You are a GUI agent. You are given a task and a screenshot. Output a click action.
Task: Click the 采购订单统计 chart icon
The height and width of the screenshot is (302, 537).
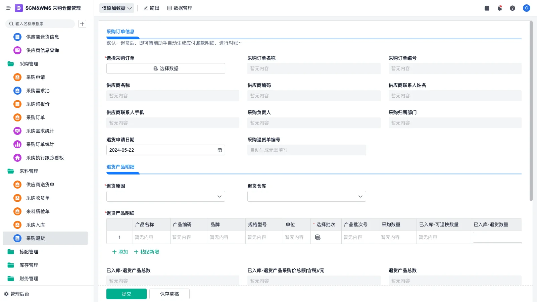(17, 144)
